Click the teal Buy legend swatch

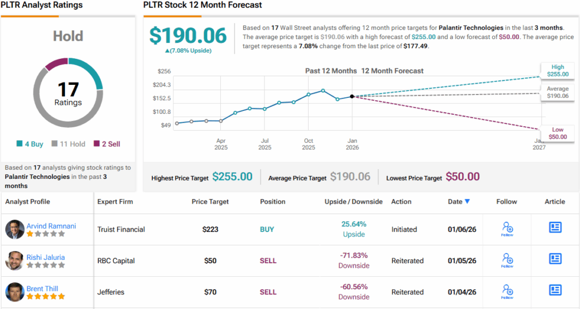19,144
